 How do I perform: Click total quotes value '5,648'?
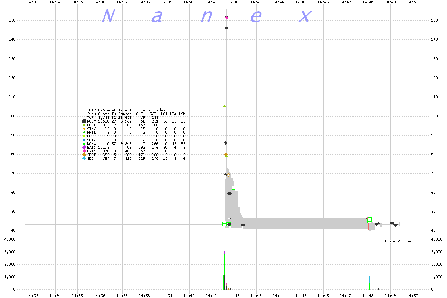pos(104,118)
